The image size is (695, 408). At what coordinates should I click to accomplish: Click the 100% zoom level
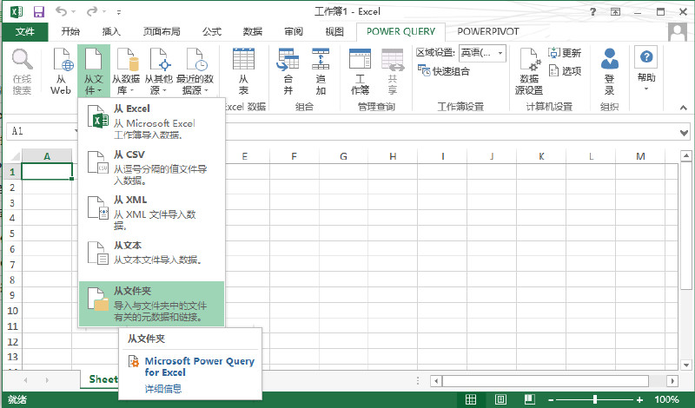point(666,399)
